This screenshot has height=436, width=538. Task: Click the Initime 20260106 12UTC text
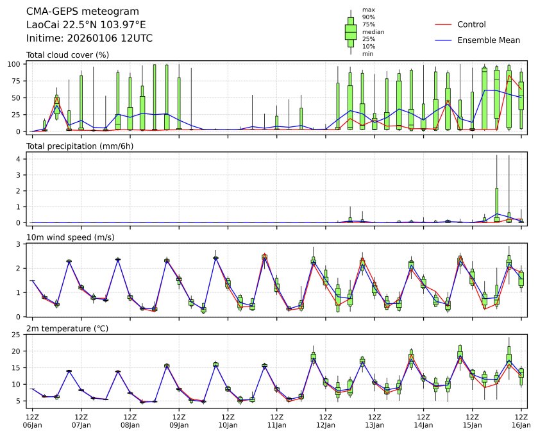coord(89,38)
